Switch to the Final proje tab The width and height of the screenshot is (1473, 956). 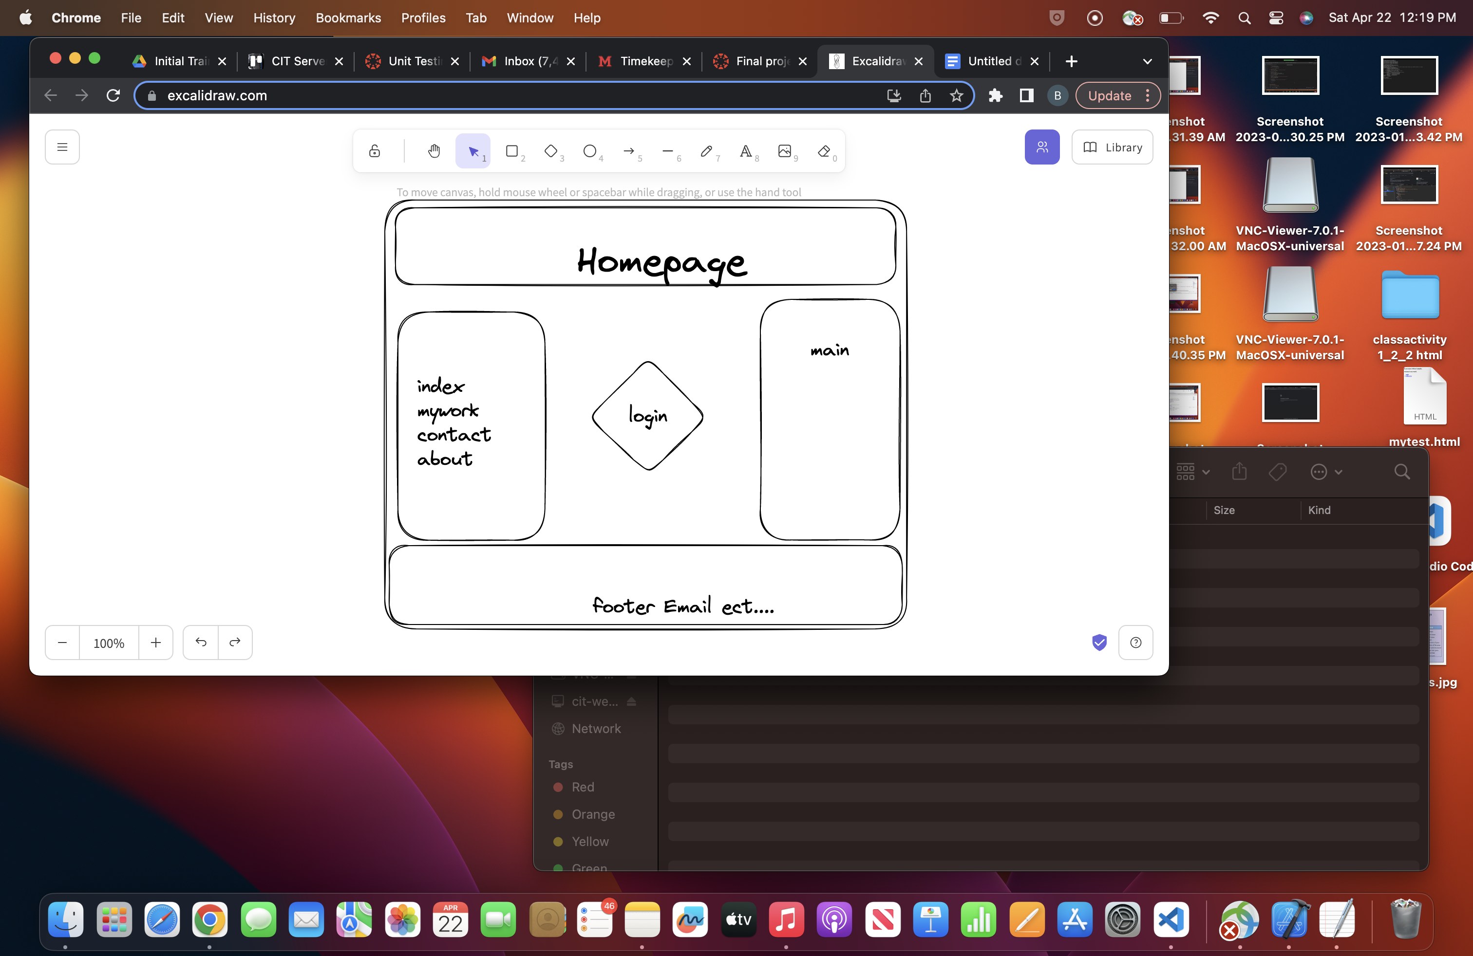[x=761, y=61]
